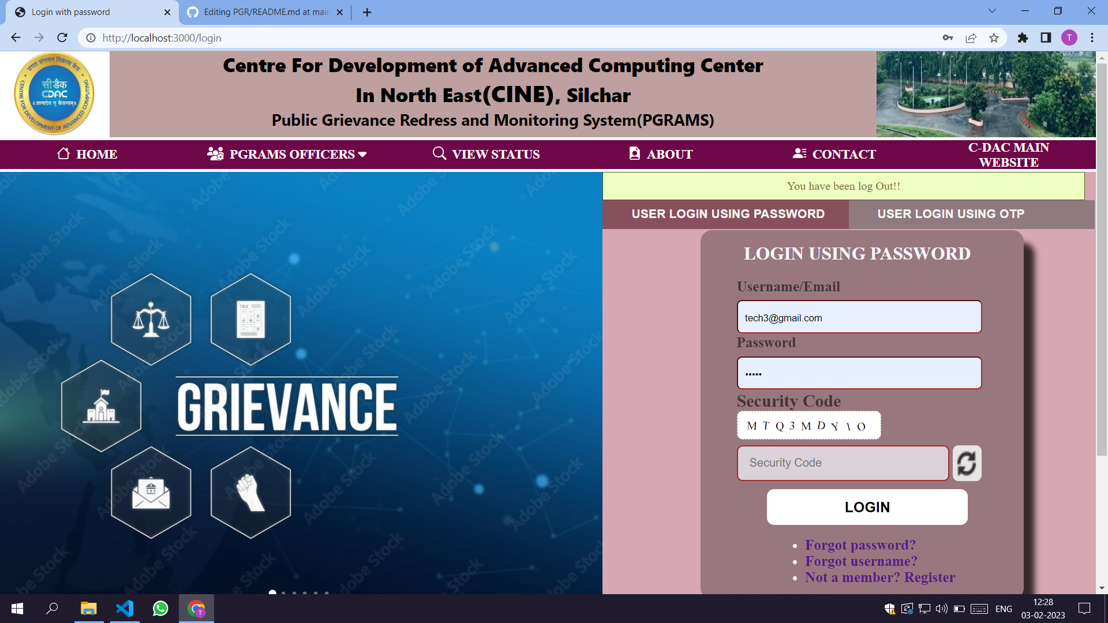Click the C-DAC logo emblem
This screenshot has width=1108, height=623.
tap(54, 94)
